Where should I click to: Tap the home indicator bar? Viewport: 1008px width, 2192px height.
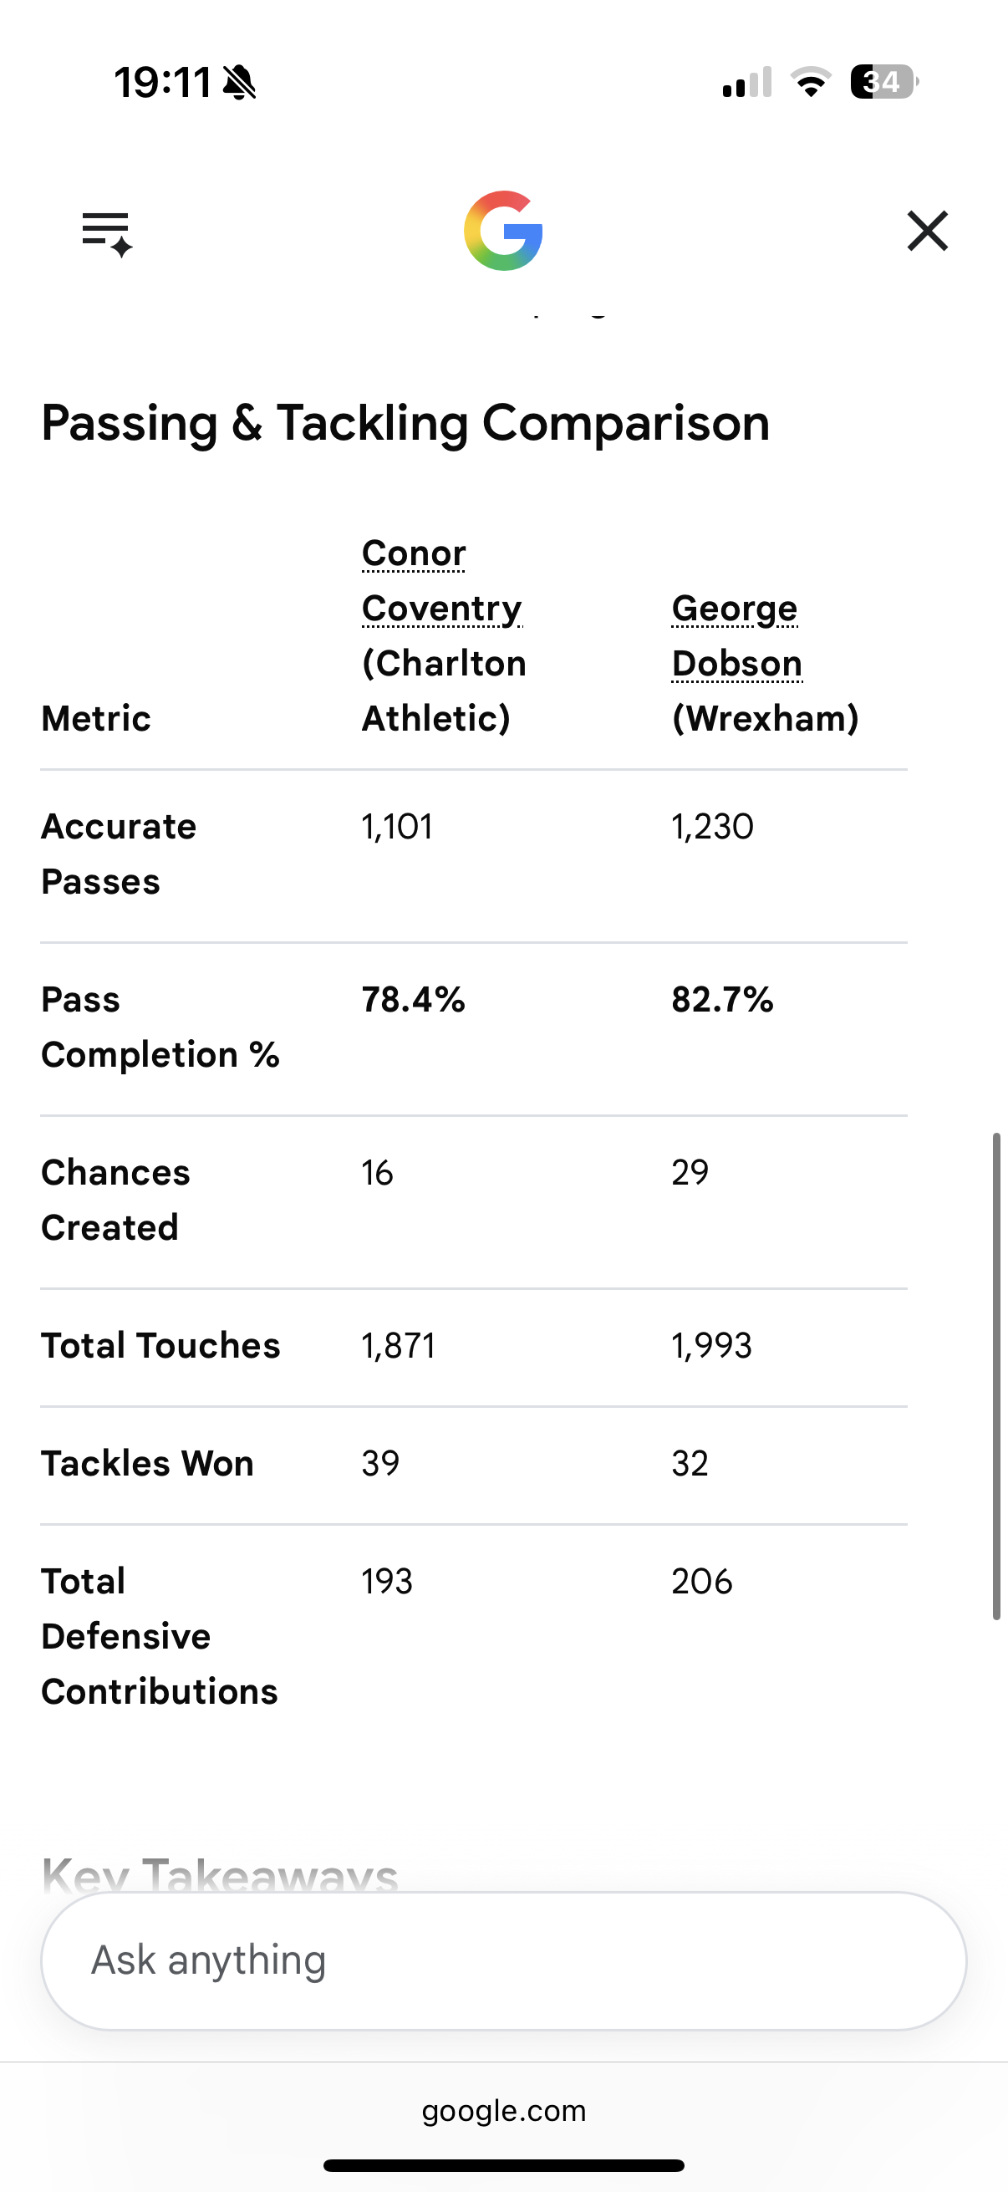[x=503, y=2164]
